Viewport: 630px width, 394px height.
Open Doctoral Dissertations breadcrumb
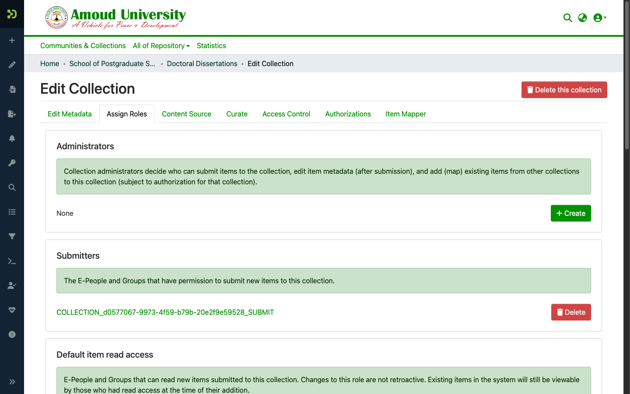click(x=202, y=63)
